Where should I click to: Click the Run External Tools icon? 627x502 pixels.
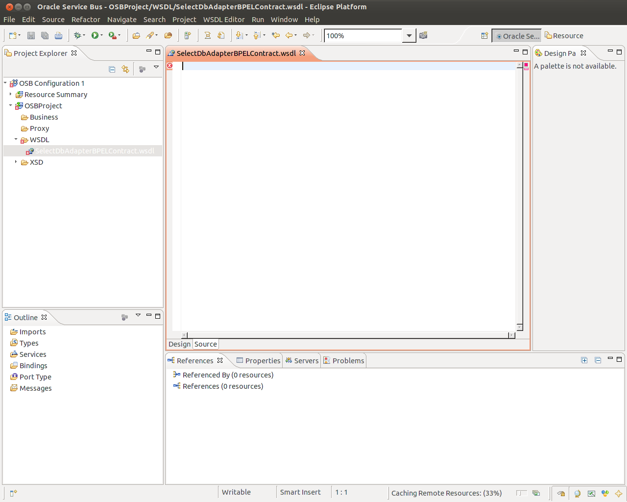tap(112, 35)
